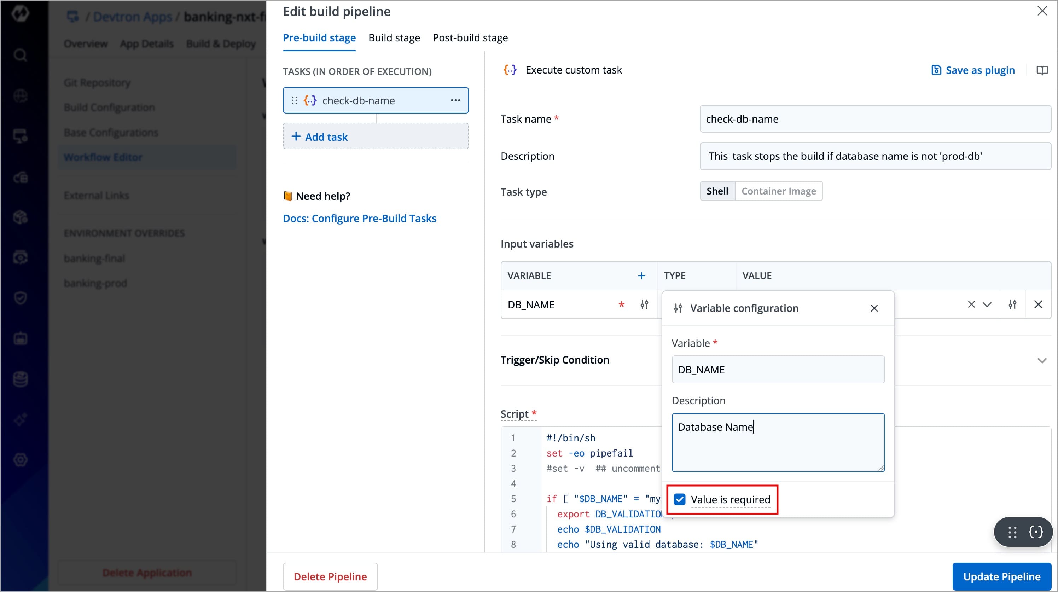1058x592 pixels.
Task: Remove the DB_NAME variable row
Action: tap(1038, 304)
